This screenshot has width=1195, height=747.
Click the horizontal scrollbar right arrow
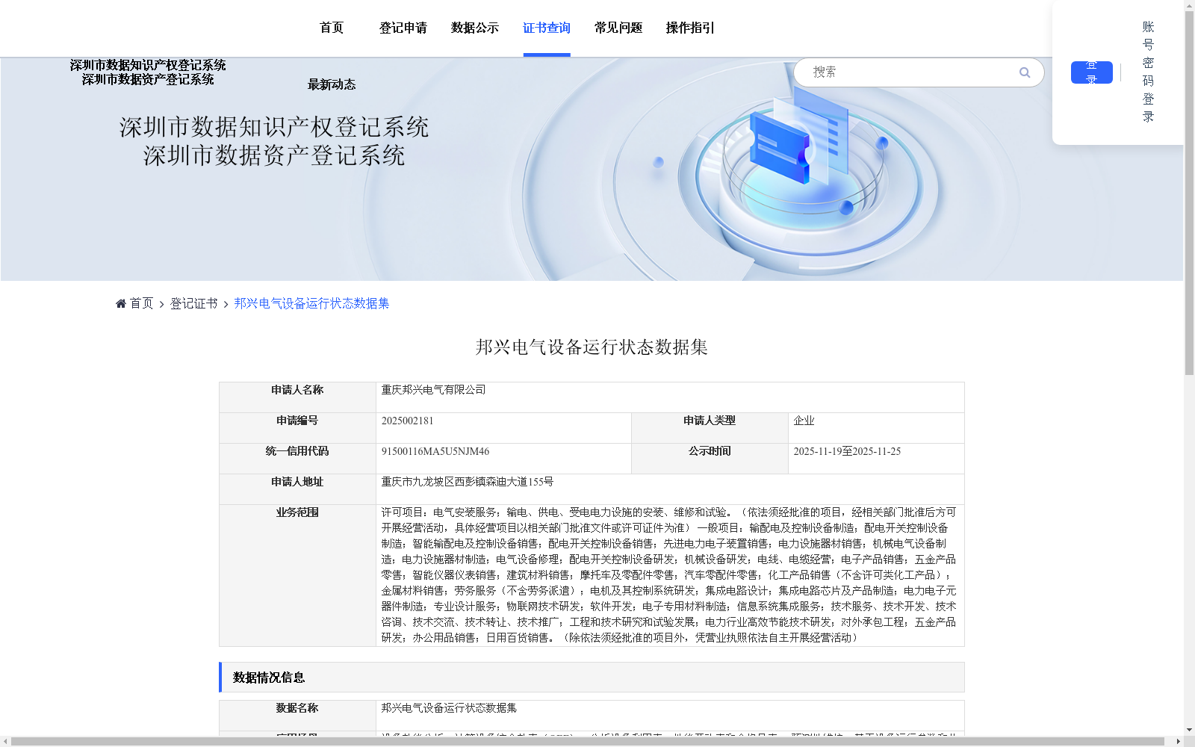(1178, 741)
